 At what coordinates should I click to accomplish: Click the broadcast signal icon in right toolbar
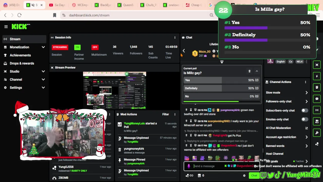coord(317,110)
